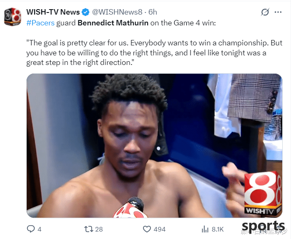Click the WISH-TV News display name

(53, 12)
